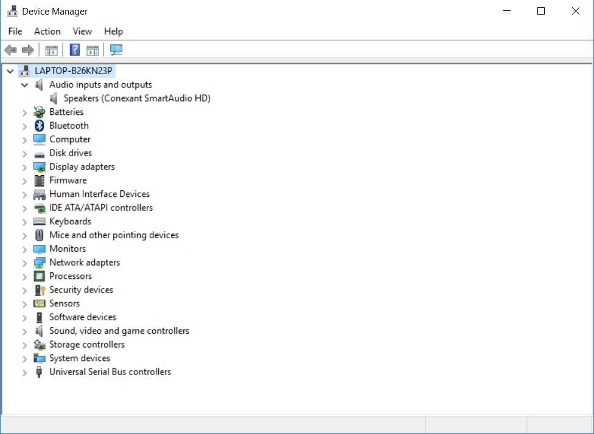Open the Action menu

[x=47, y=31]
